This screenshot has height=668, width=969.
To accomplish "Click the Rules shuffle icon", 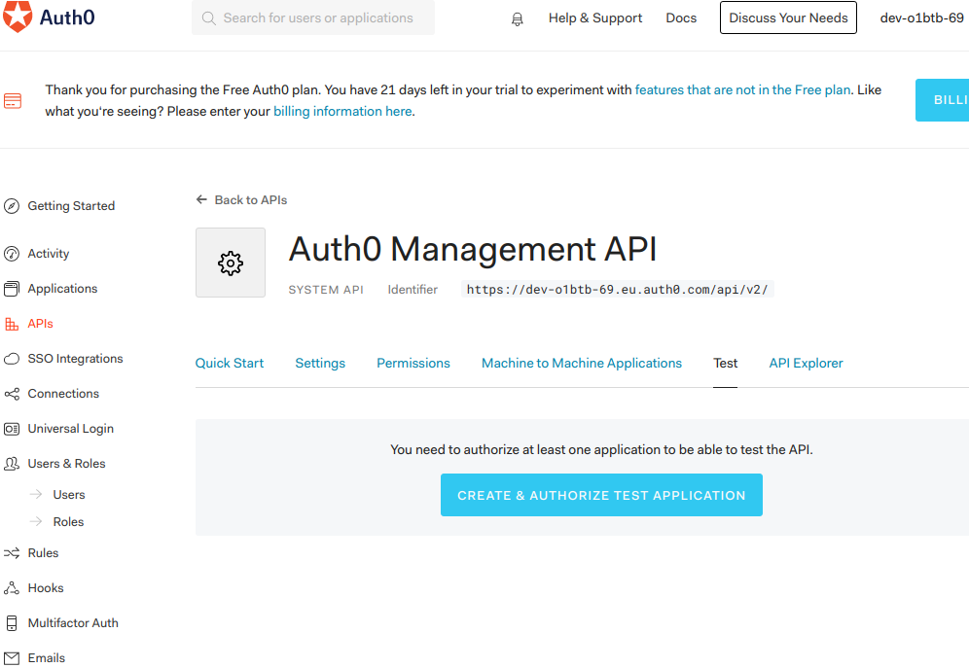I will [x=12, y=553].
